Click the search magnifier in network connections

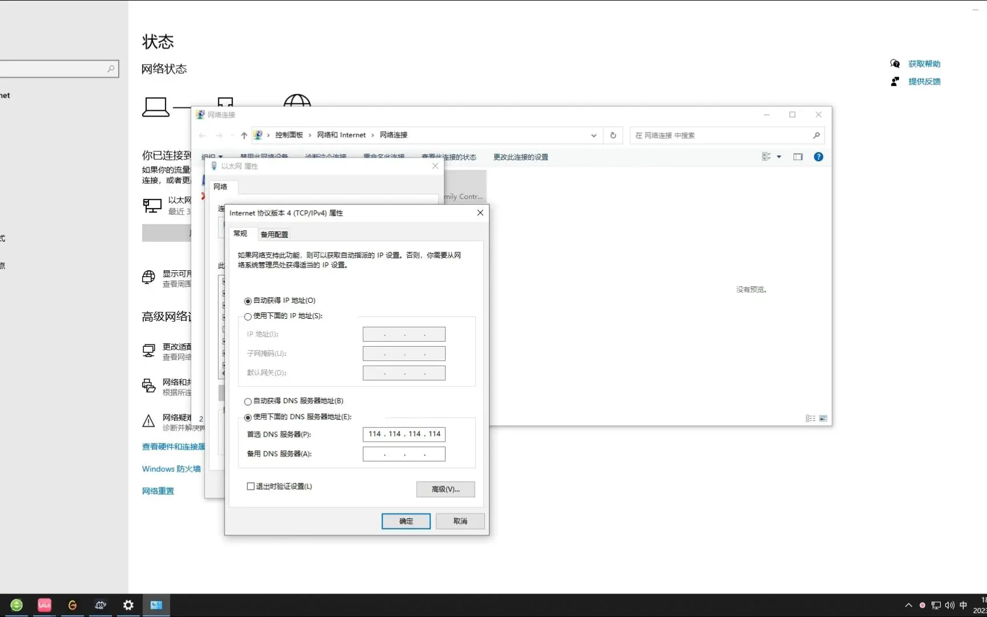tap(816, 135)
